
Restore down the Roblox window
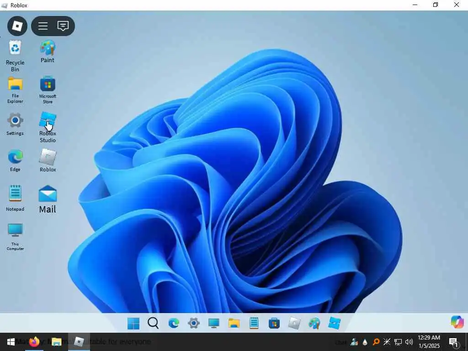436,5
